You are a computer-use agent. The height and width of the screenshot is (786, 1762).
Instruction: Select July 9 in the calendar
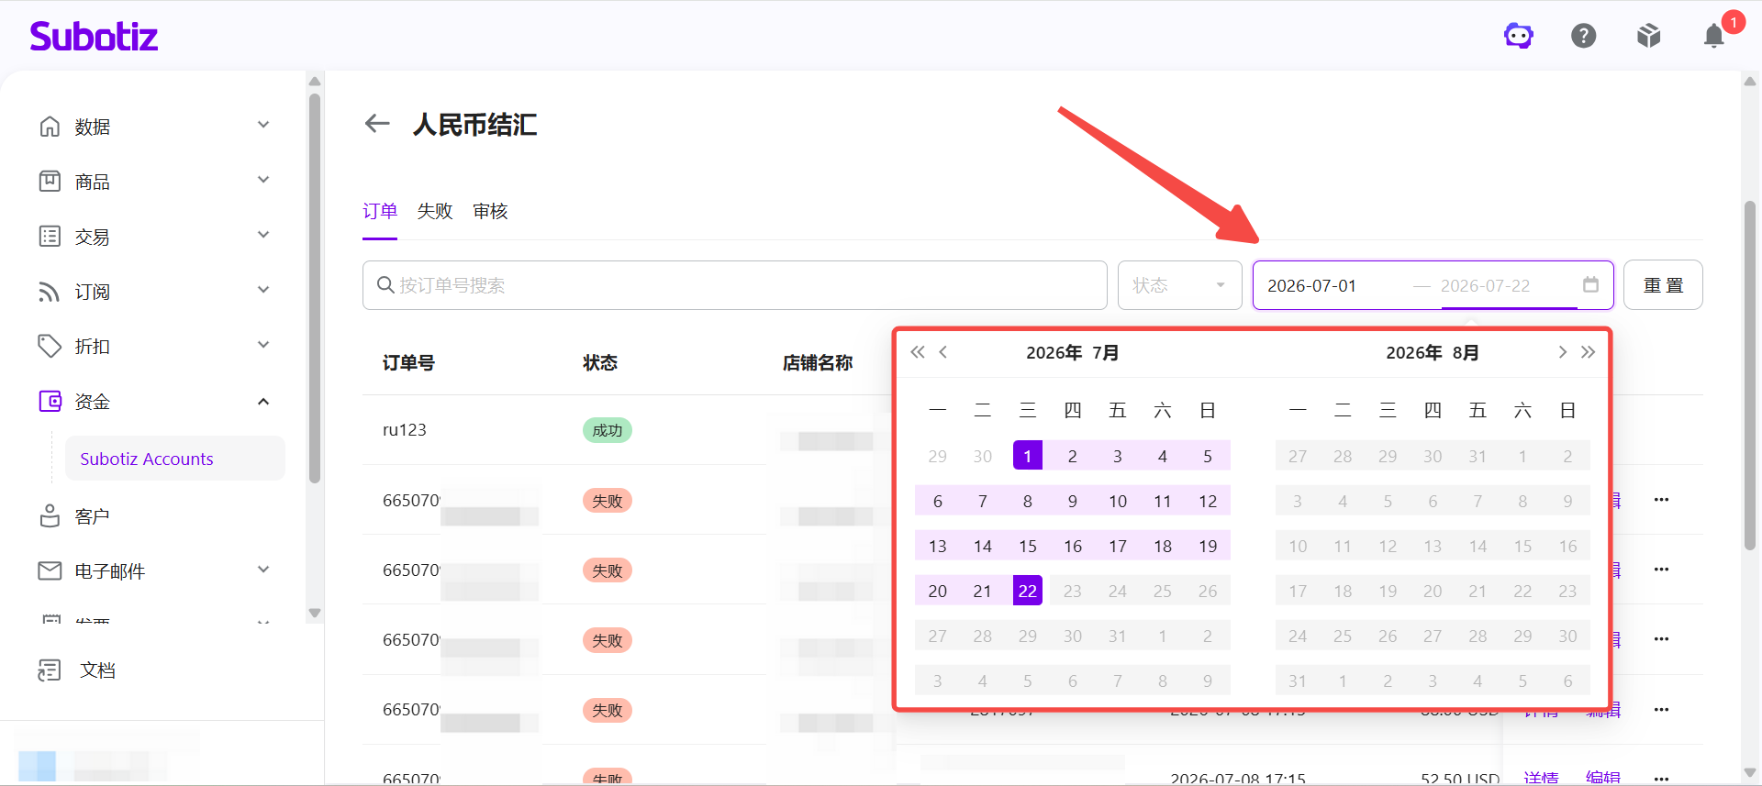point(1073,501)
